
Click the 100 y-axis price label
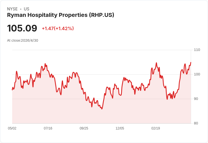(197, 74)
